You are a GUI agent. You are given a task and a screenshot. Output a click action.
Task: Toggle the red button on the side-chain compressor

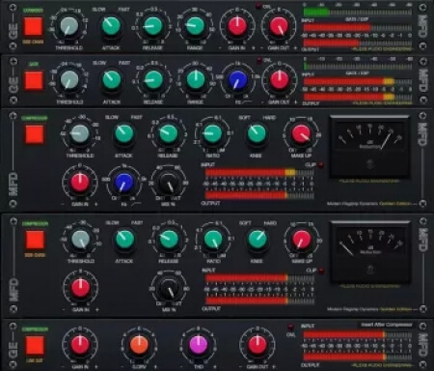pyautogui.click(x=35, y=240)
